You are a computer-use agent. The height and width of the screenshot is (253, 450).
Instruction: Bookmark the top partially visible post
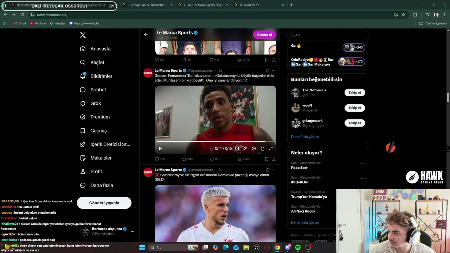267,60
